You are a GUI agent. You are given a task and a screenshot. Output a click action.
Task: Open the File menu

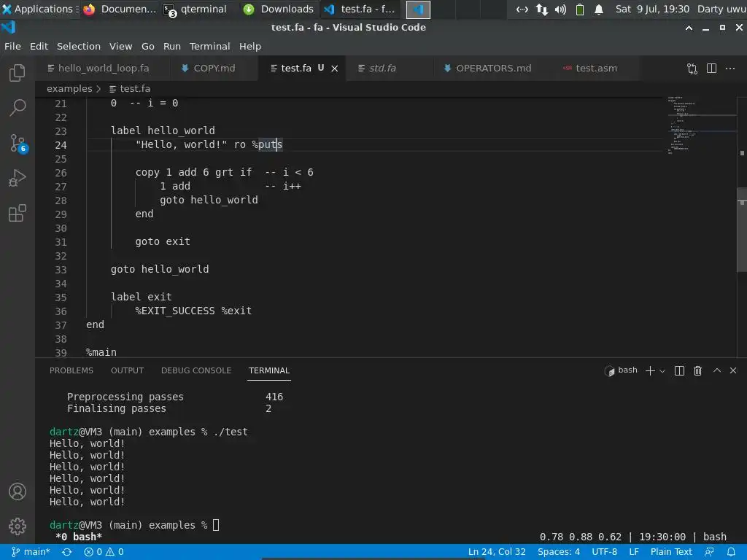click(x=13, y=46)
